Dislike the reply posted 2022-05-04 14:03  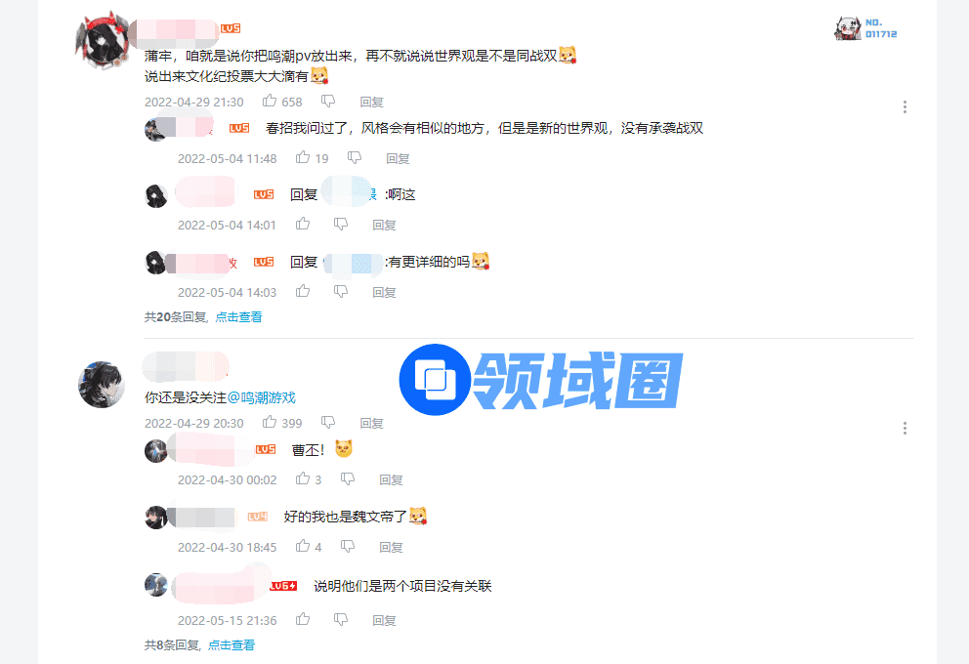pyautogui.click(x=341, y=291)
